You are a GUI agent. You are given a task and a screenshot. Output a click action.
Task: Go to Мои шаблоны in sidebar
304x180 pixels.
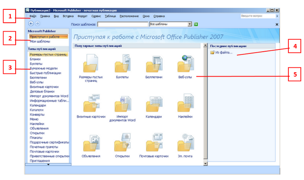(x=39, y=41)
